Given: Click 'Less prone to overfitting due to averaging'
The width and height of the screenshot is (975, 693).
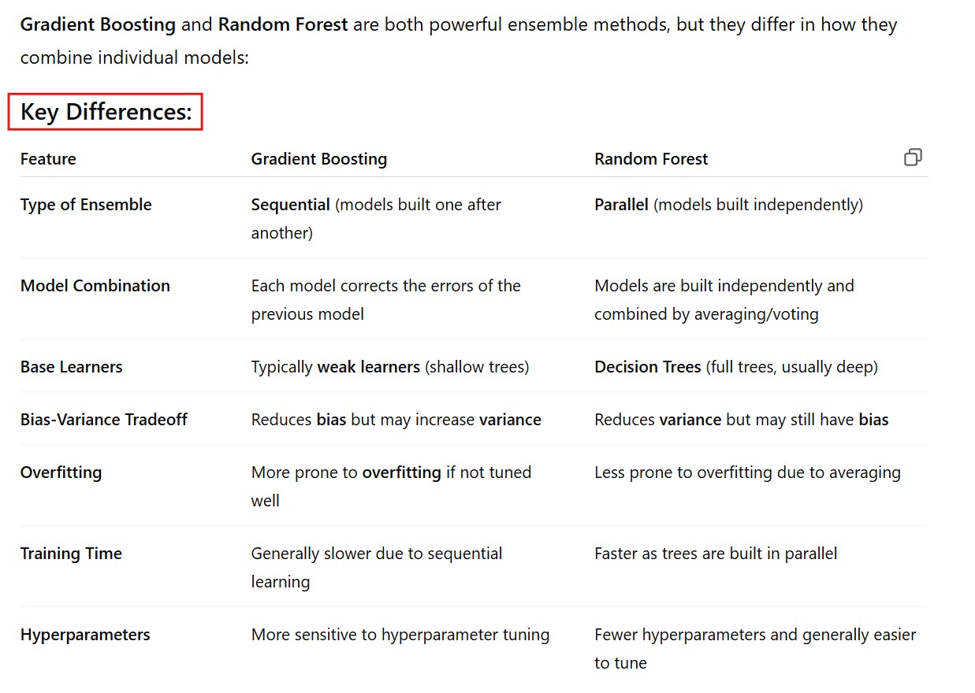Looking at the screenshot, I should 747,472.
